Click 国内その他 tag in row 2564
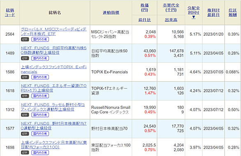241x156 pixels. pyautogui.click(x=40, y=39)
